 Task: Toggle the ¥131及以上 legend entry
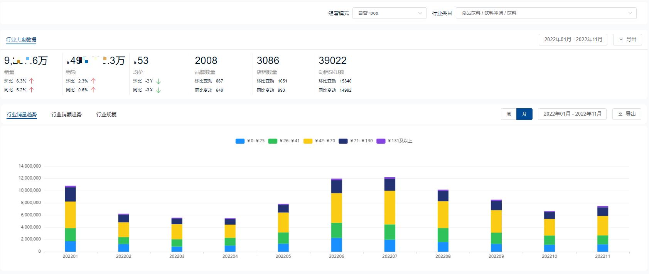pyautogui.click(x=394, y=141)
